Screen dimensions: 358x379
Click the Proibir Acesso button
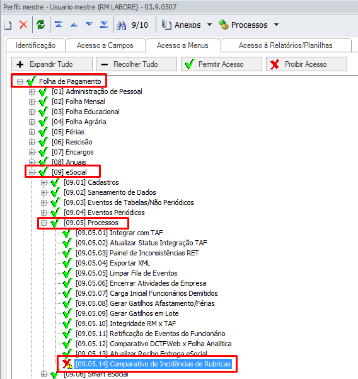coord(306,64)
